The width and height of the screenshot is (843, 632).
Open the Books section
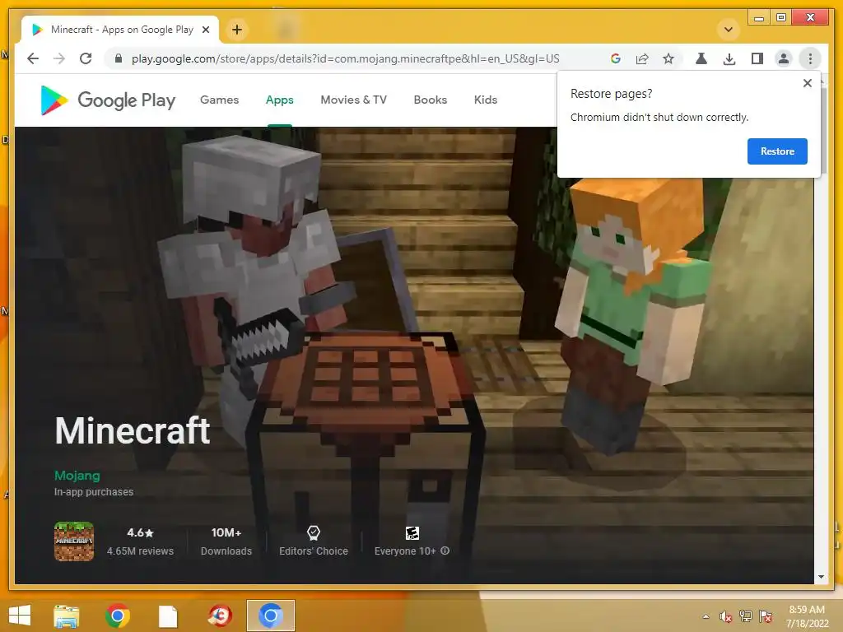[430, 100]
